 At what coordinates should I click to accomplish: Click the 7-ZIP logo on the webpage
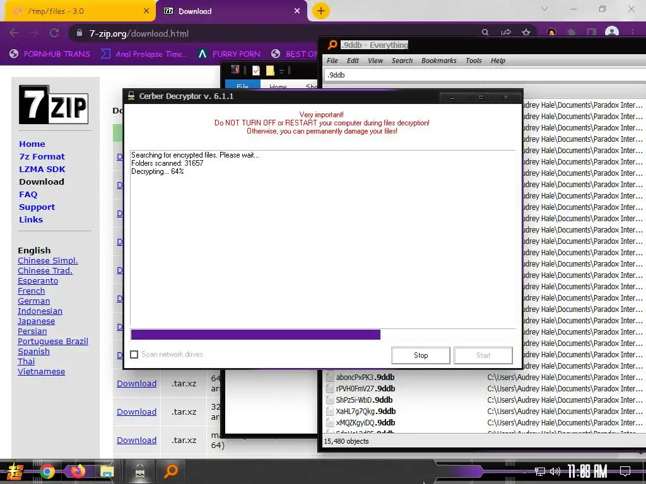54,105
